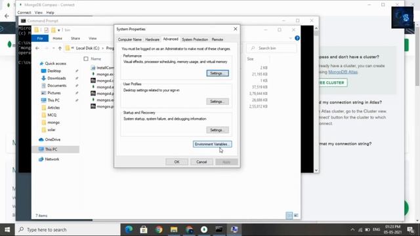Open File tab in Explorer ribbon

click(40, 38)
